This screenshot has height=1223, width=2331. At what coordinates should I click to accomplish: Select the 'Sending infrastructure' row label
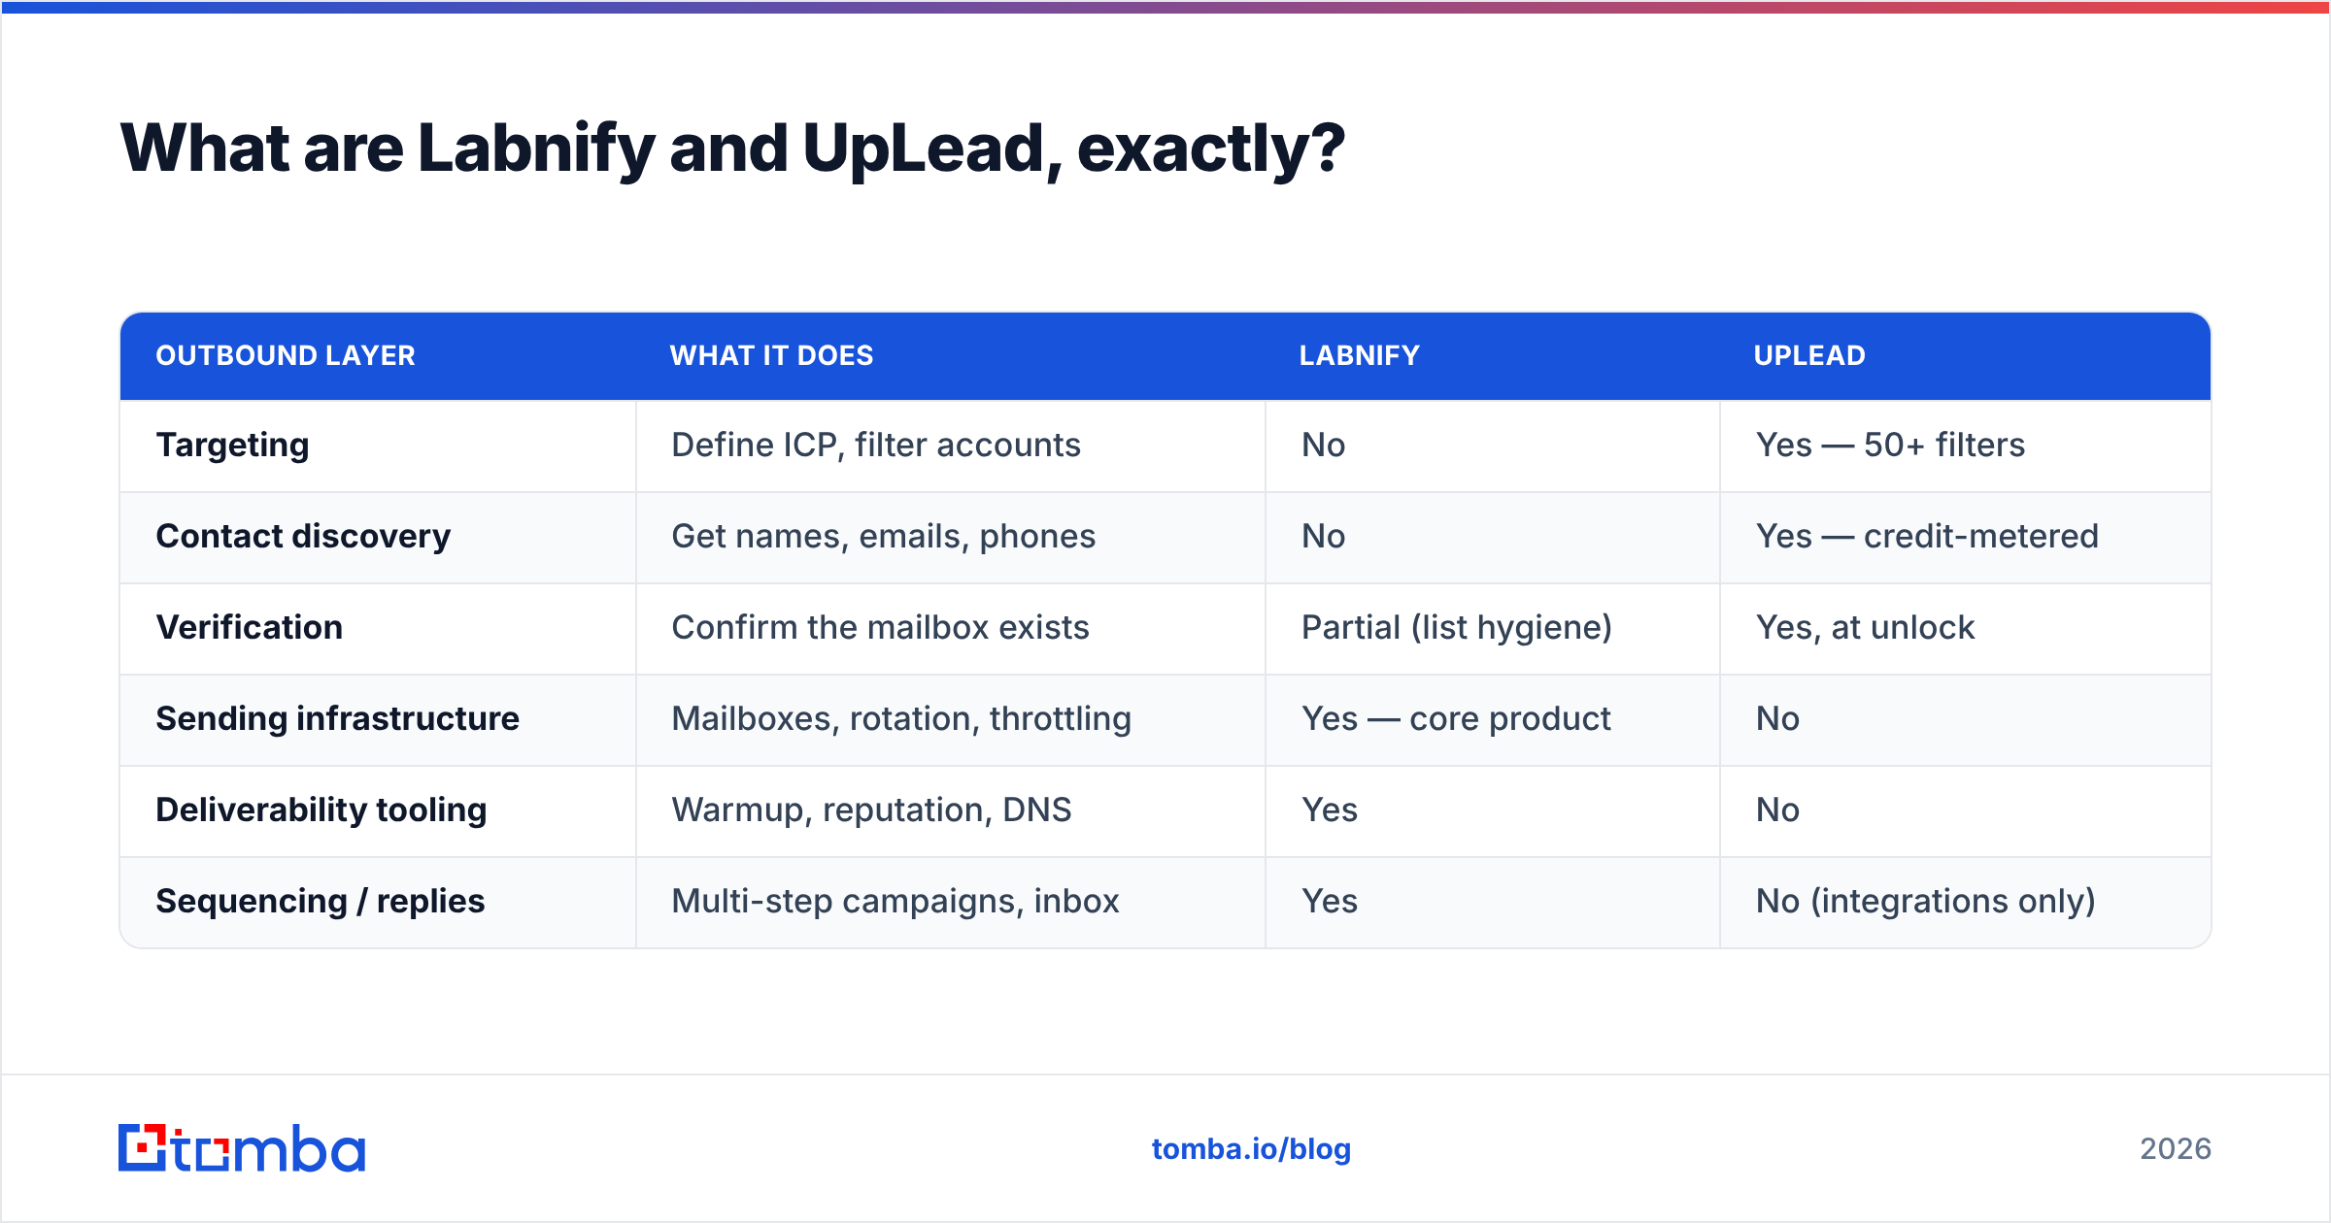338,718
